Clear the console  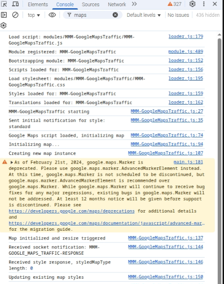pyautogui.click(x=15, y=15)
